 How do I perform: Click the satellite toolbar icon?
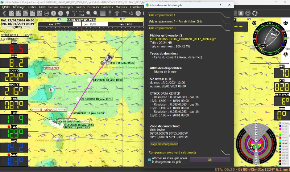[124, 12]
